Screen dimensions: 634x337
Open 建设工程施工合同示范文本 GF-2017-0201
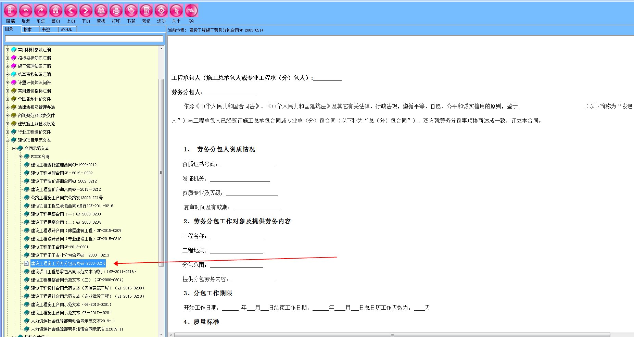click(71, 313)
